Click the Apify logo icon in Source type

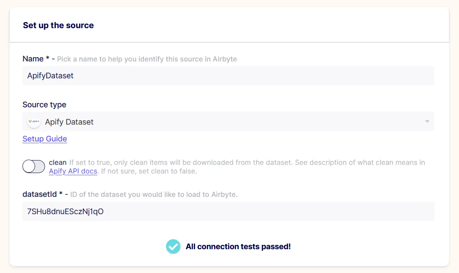(x=34, y=122)
